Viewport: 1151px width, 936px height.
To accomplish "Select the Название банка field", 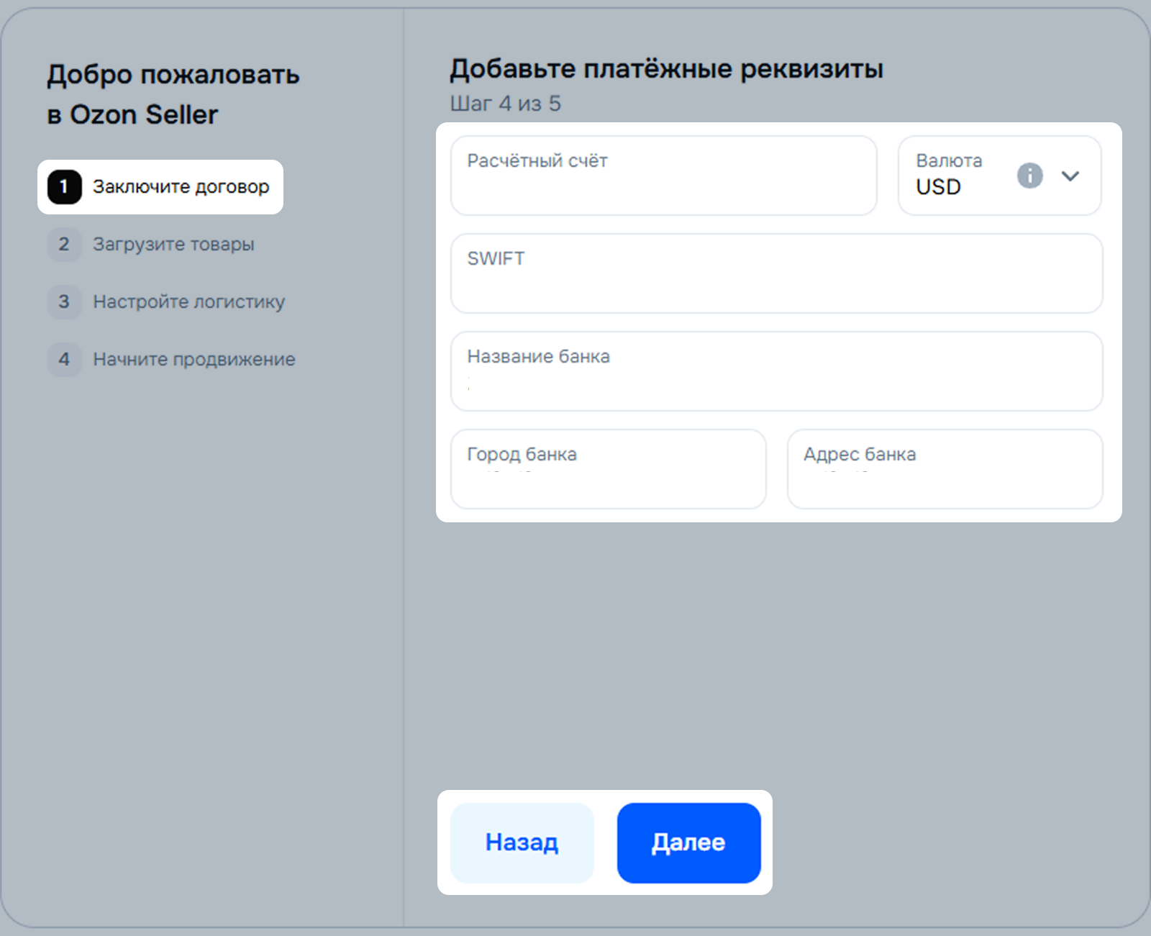I will click(776, 371).
